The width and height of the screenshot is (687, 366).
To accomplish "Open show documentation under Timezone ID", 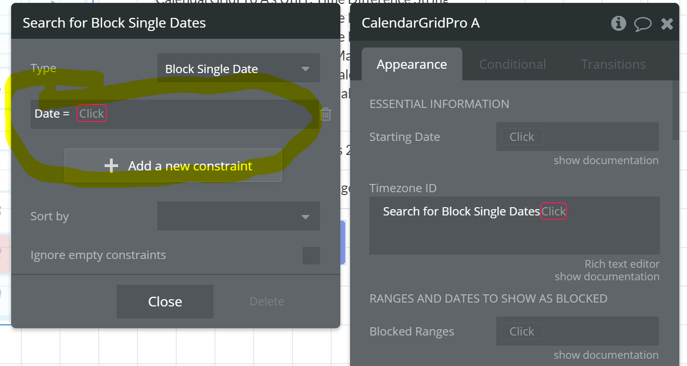I will (607, 276).
